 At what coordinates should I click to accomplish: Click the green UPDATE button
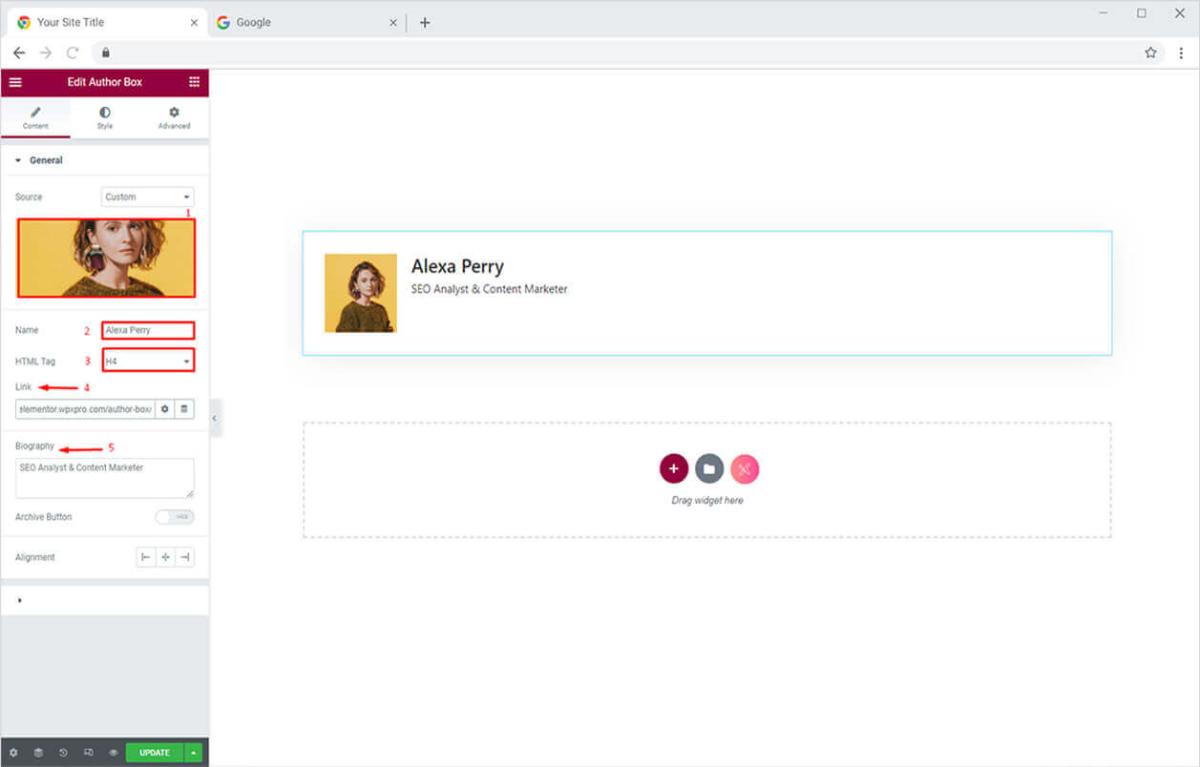pos(154,753)
